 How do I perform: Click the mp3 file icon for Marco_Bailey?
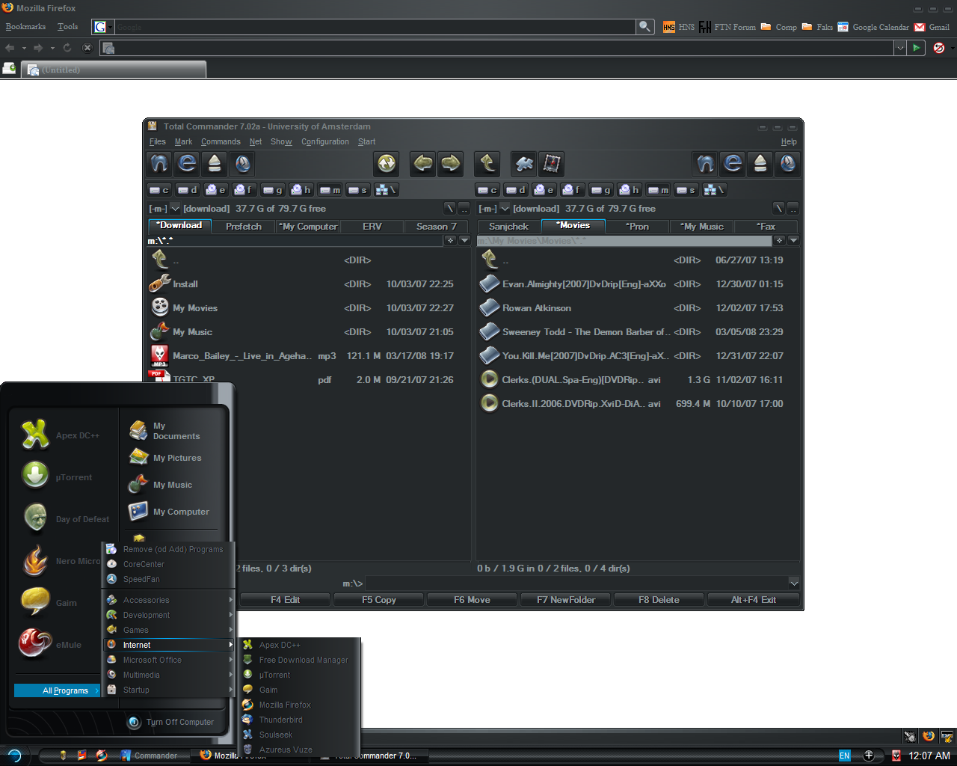pyautogui.click(x=159, y=355)
